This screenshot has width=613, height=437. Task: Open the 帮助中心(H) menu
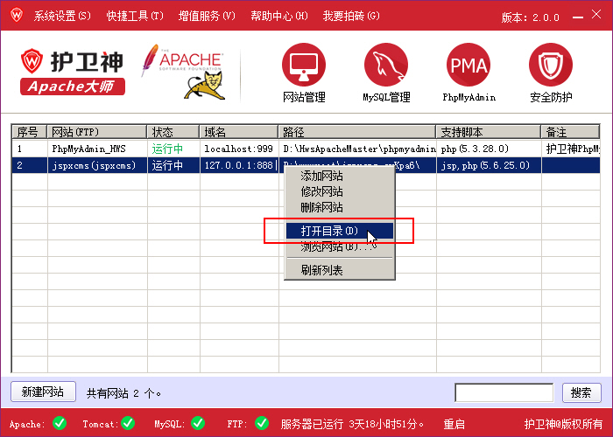pos(278,16)
